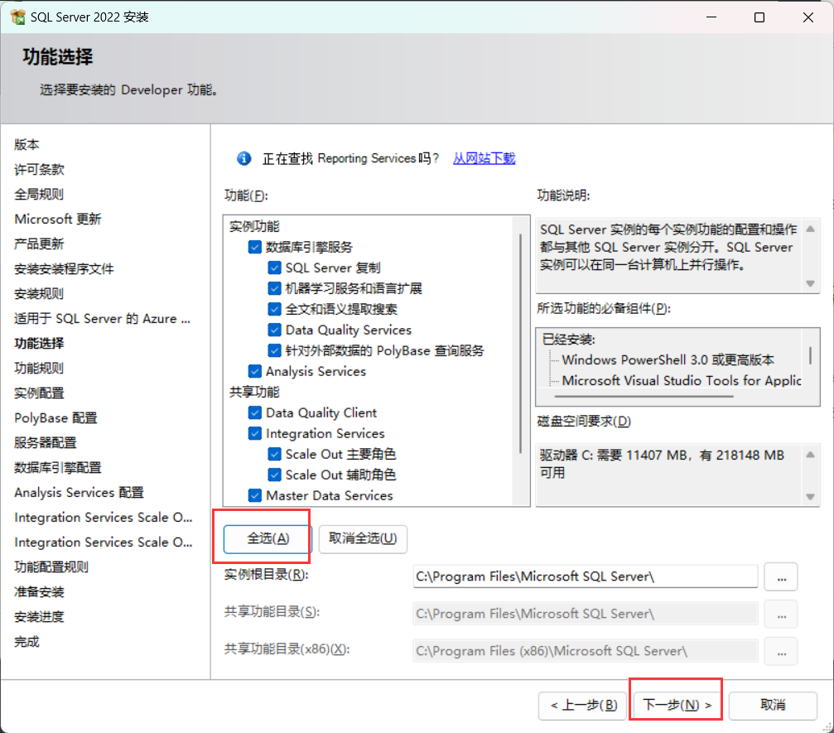The image size is (834, 733).
Task: Toggle the SQL Server 复制 checkbox
Action: coord(274,268)
